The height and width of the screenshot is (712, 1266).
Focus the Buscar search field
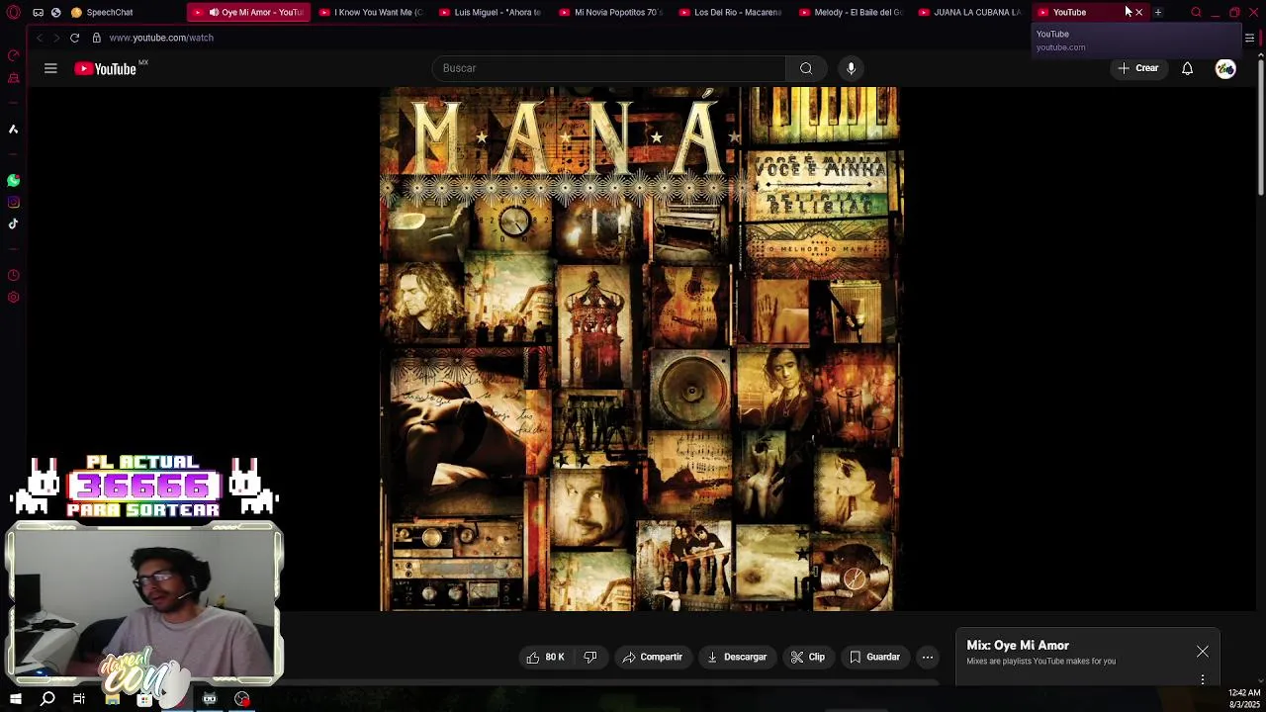(609, 68)
